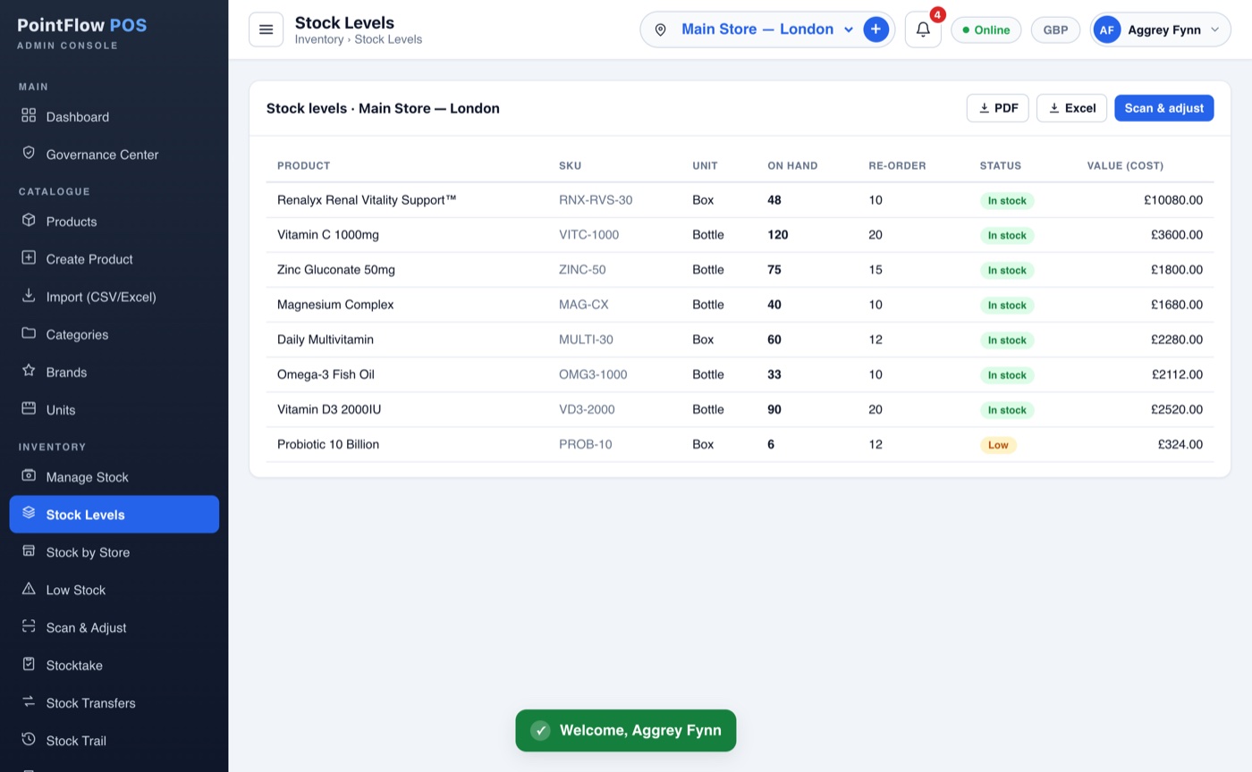
Task: Click the ZINC-50 SKU cell
Action: coord(582,270)
